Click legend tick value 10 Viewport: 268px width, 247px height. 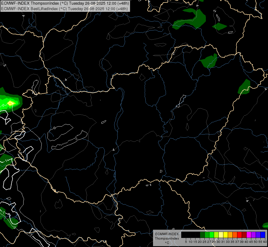[191, 242]
